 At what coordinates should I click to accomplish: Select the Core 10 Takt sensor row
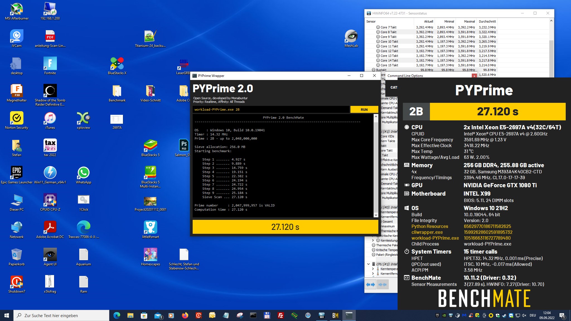(431, 42)
